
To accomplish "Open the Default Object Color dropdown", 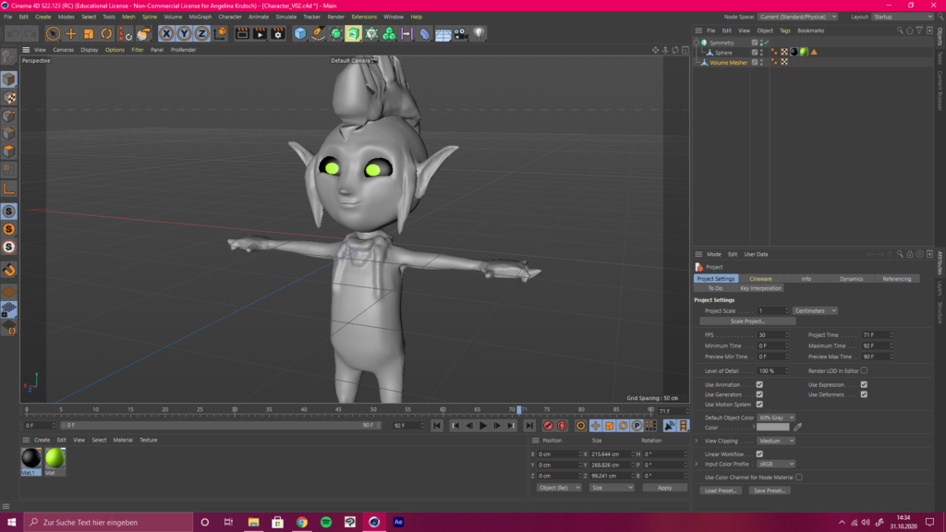I will (776, 417).
